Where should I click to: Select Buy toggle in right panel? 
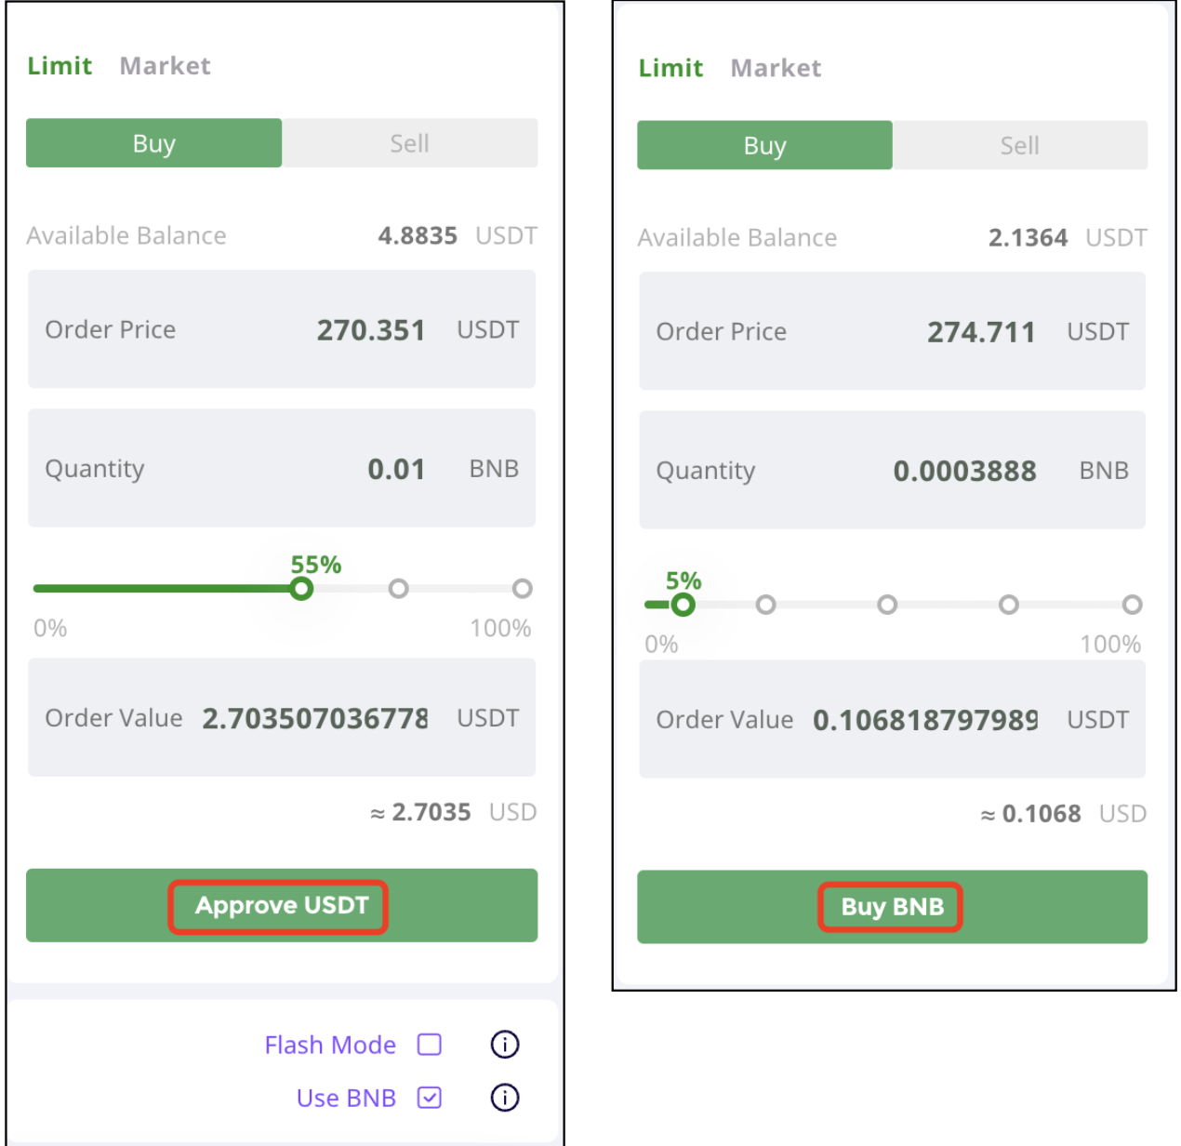[x=764, y=145]
